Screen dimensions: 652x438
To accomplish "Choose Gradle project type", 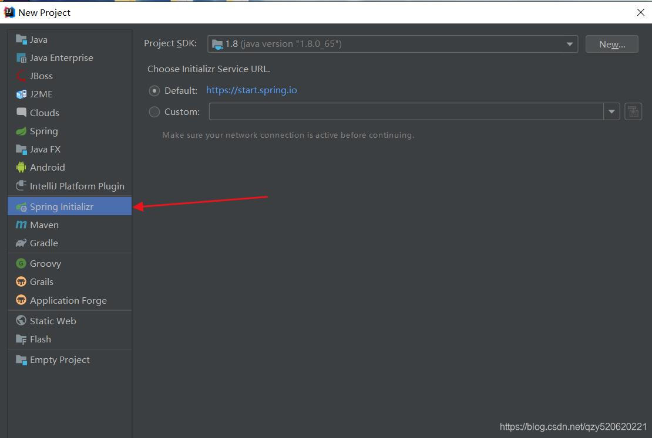I will (70, 243).
